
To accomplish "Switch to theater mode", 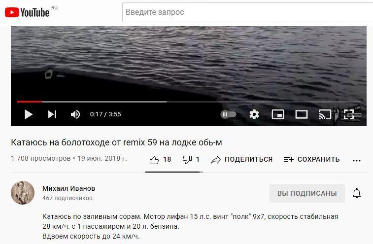I will (302, 114).
